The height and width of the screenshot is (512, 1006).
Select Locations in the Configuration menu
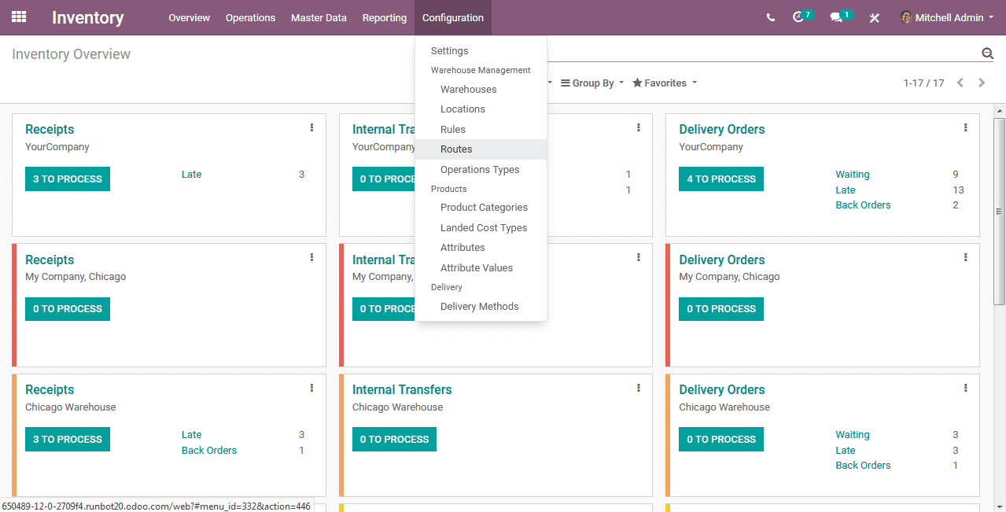point(481,109)
